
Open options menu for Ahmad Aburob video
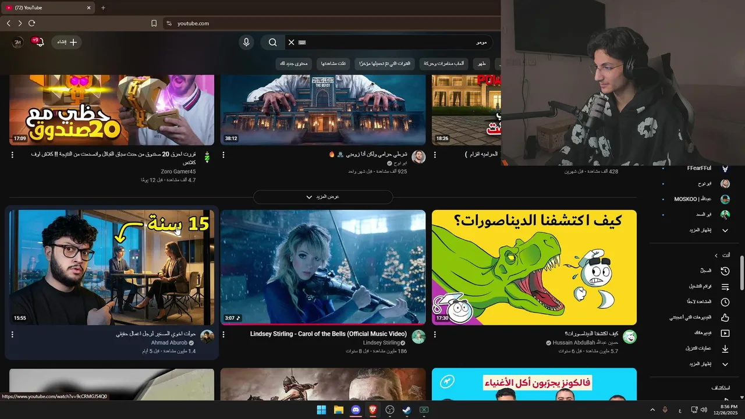(12, 335)
